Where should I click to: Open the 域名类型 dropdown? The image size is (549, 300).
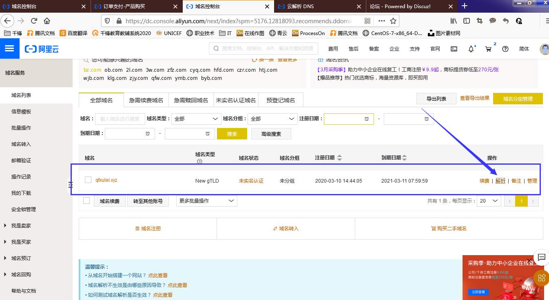point(196,119)
